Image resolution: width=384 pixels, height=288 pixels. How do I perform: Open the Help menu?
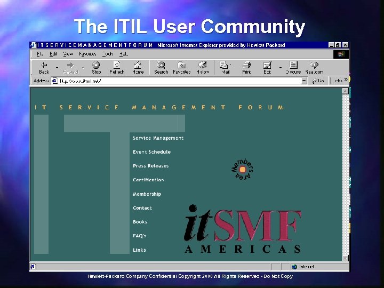coord(123,54)
